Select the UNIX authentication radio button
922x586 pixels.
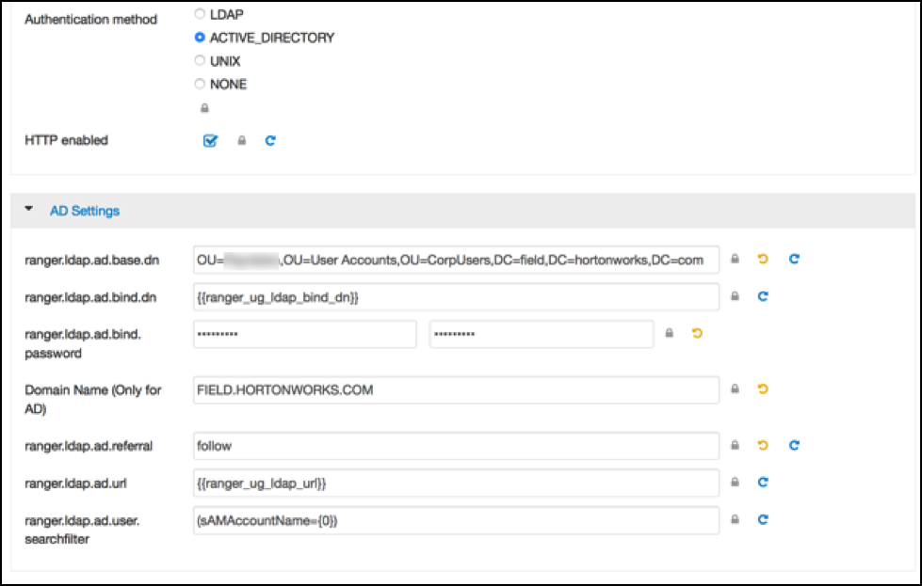click(x=199, y=60)
